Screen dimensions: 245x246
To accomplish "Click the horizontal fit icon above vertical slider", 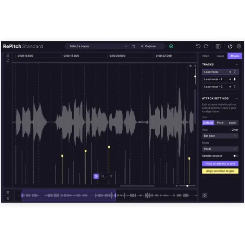I will [191, 66].
